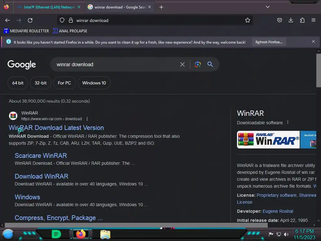Select the Windows 10 filter chip
Screen dimensions: 321x241
[94, 83]
